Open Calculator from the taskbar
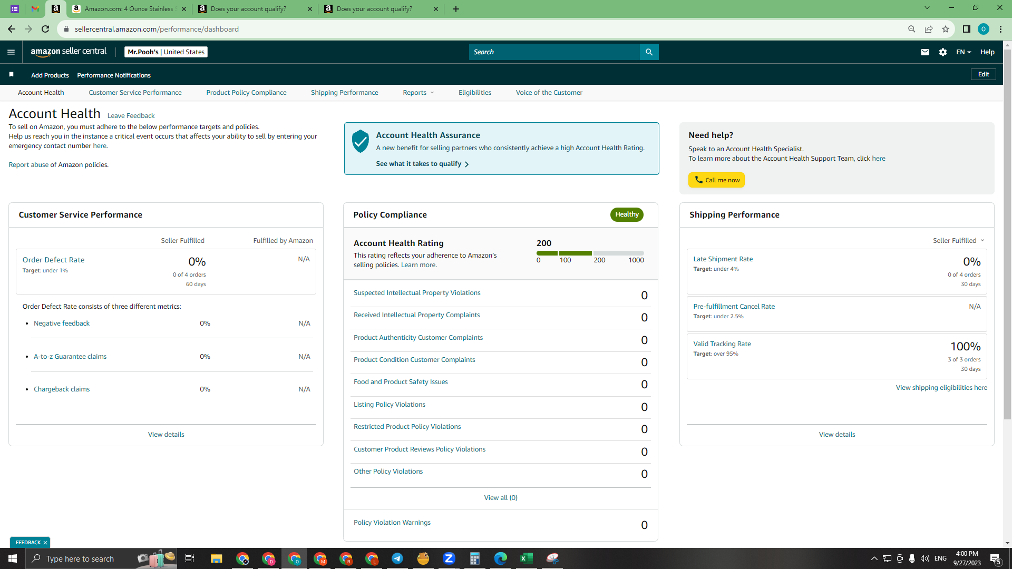1012x569 pixels. tap(475, 558)
